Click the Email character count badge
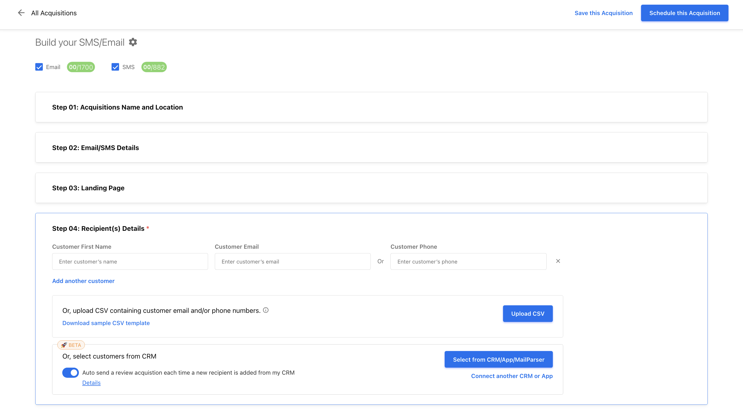 (x=81, y=67)
